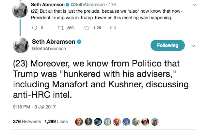Like tweet 22 with the heart icon
This screenshot has width=209, height=130.
[87, 28]
